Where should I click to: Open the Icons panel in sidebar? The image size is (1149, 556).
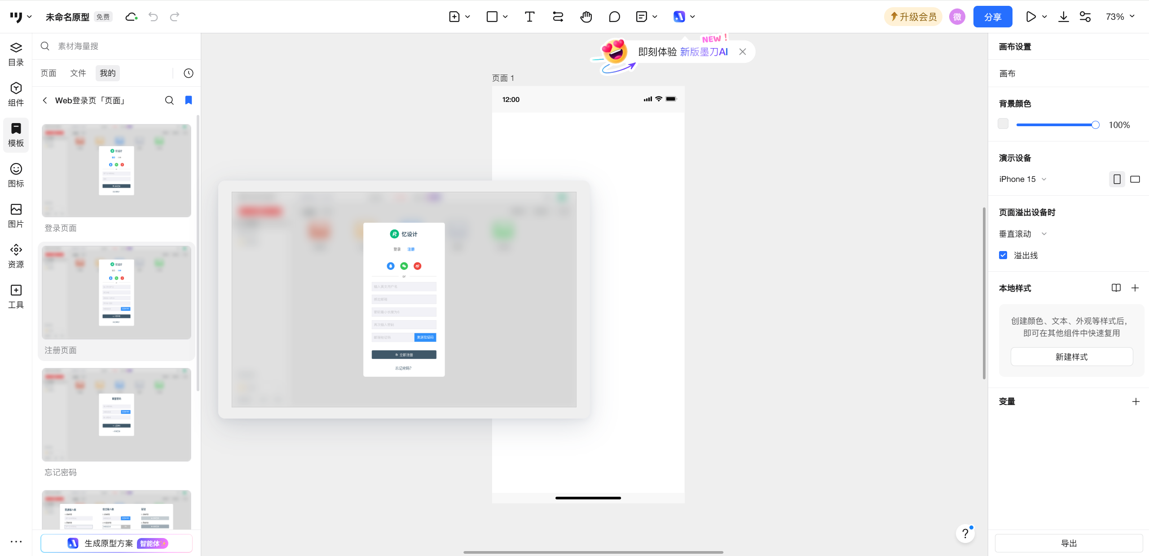click(x=16, y=175)
